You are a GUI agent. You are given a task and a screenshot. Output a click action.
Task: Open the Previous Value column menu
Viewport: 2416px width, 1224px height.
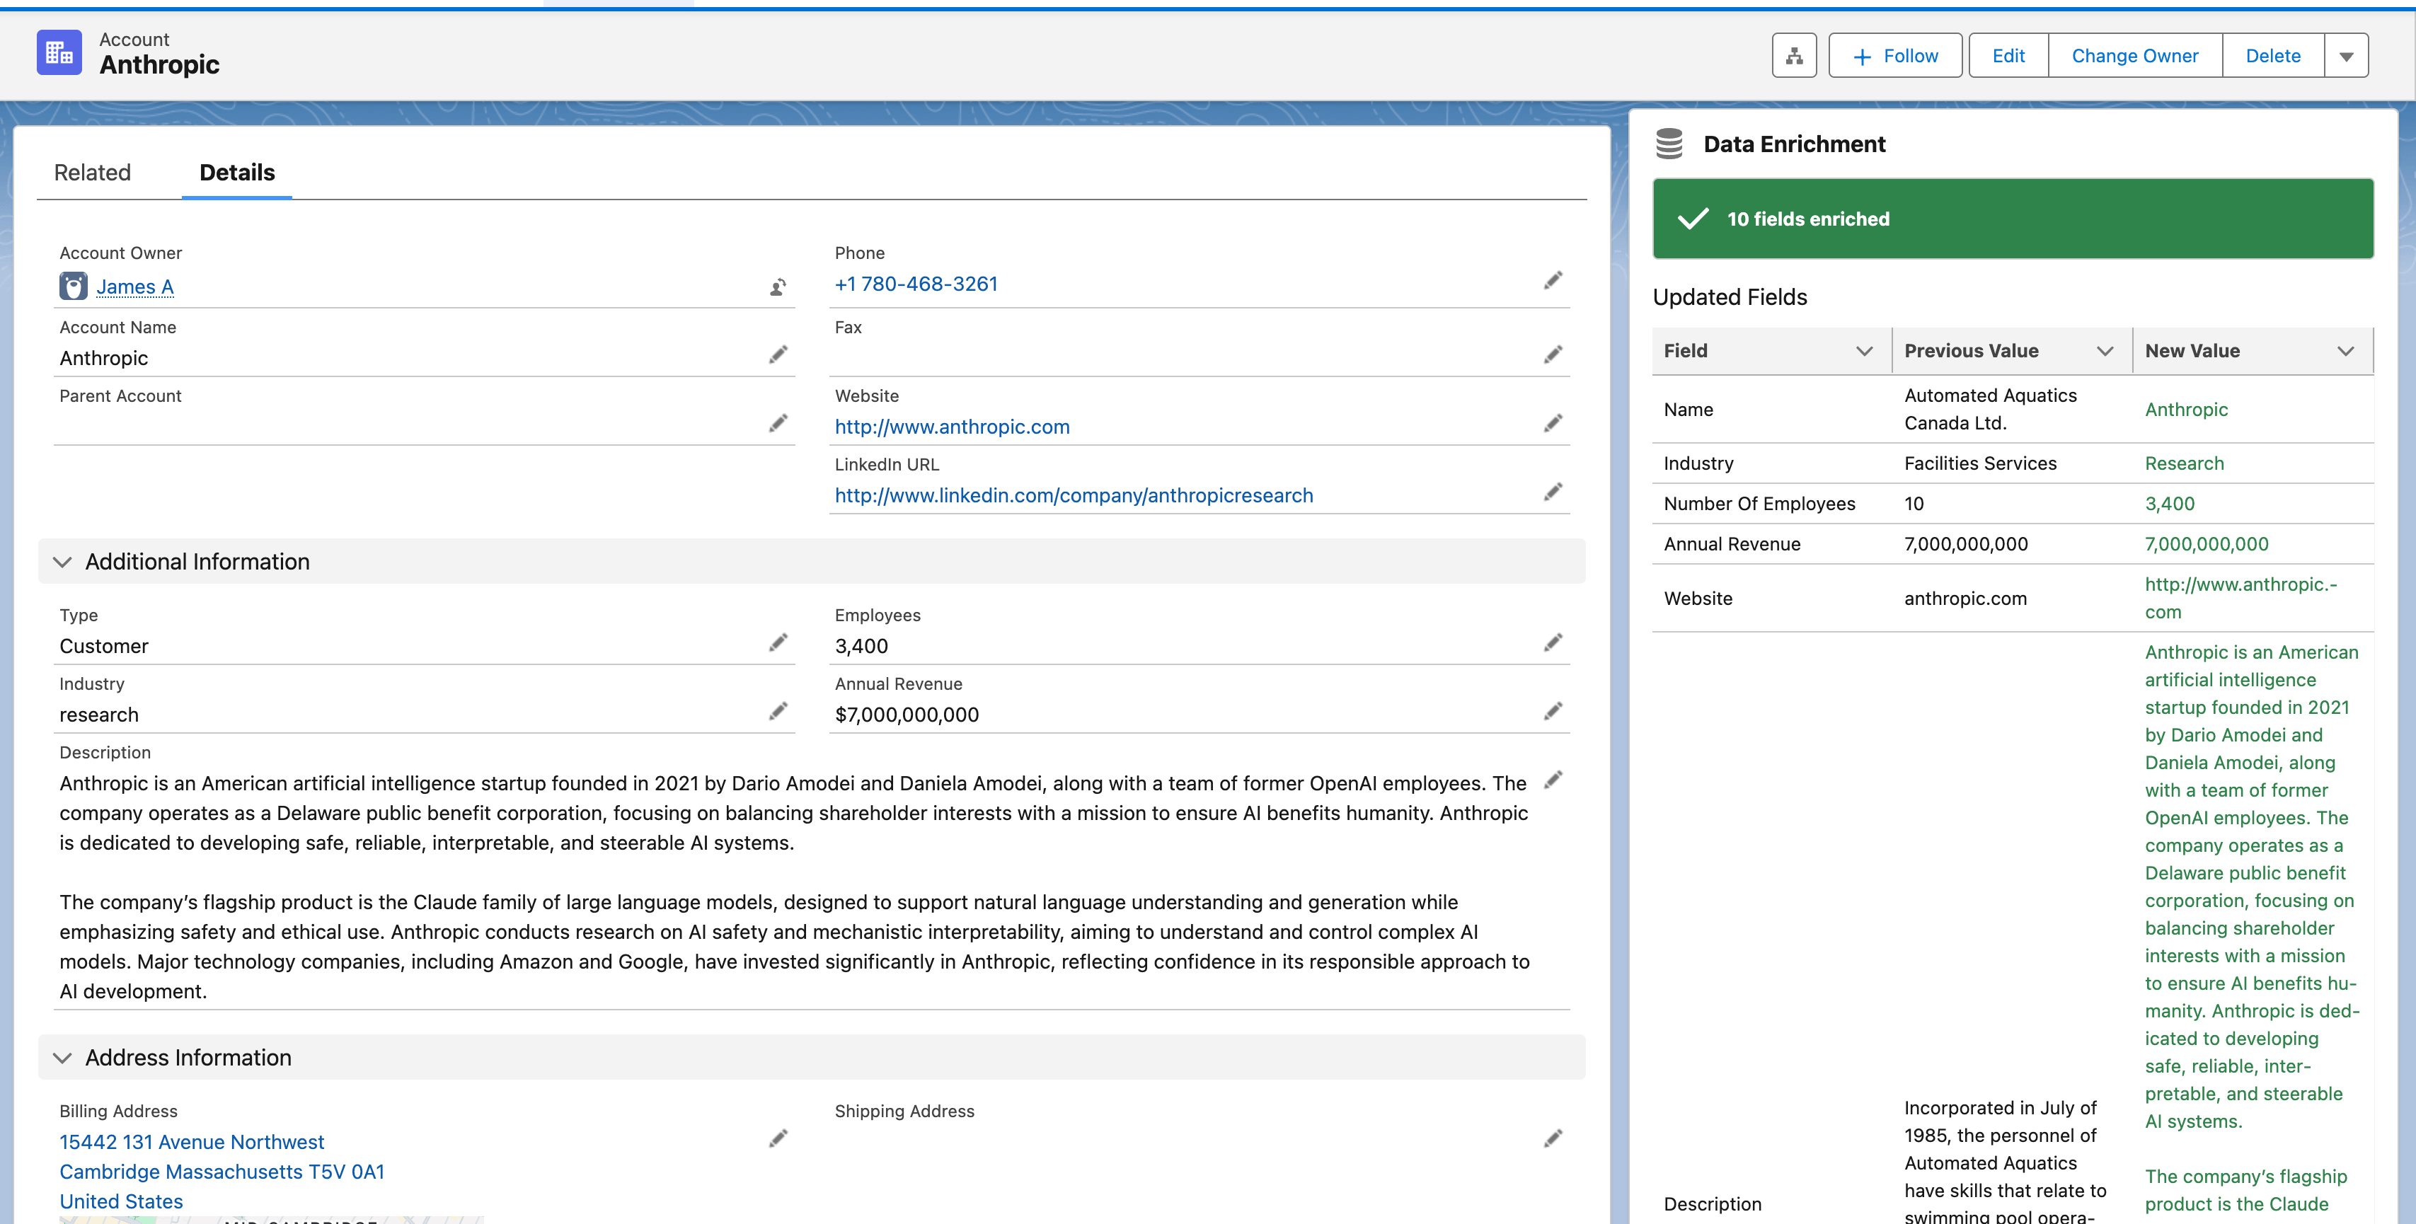pyautogui.click(x=2105, y=351)
